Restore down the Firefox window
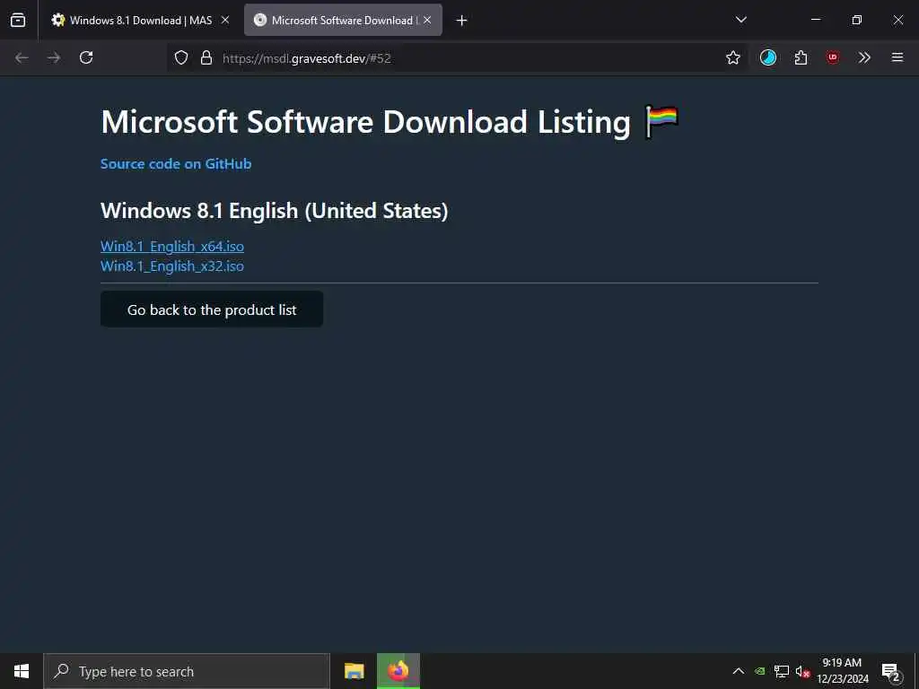This screenshot has height=689, width=919. point(857,20)
